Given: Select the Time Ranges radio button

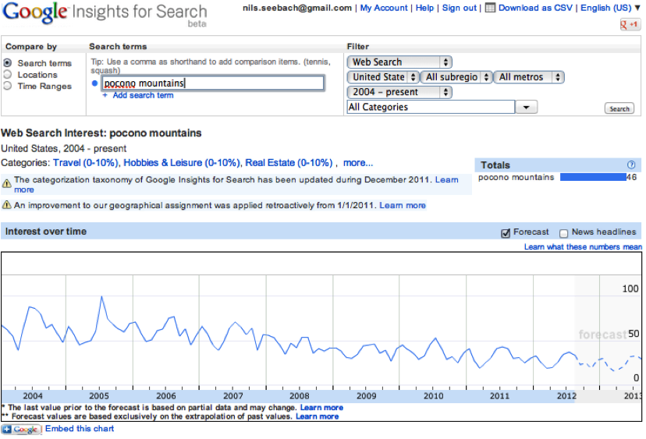Looking at the screenshot, I should pyautogui.click(x=8, y=86).
